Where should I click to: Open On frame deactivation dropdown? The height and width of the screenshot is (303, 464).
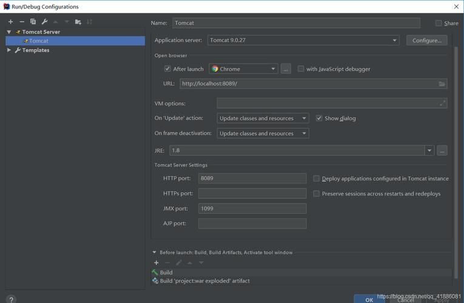(263, 133)
